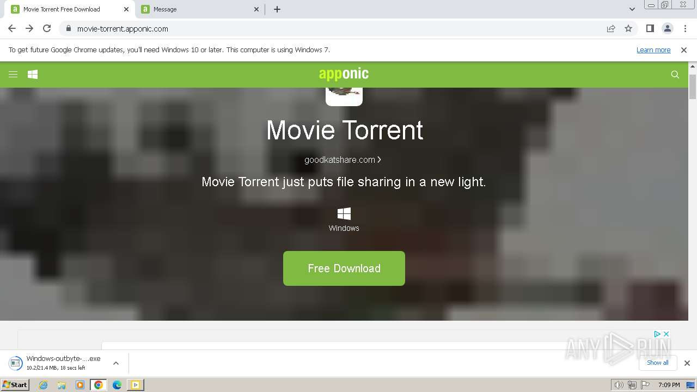This screenshot has width=697, height=392.
Task: Close the Message tab
Action: point(257,9)
